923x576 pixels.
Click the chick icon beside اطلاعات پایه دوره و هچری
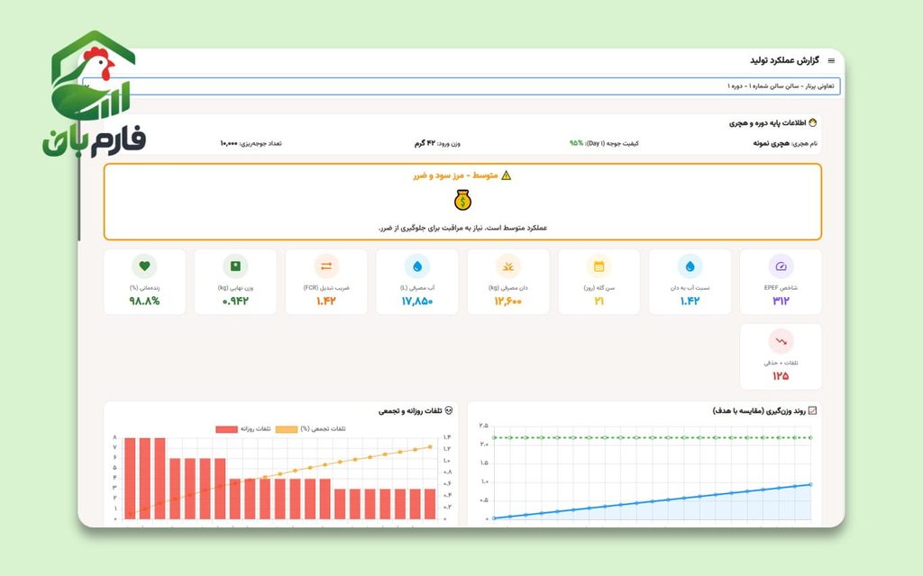[813, 122]
